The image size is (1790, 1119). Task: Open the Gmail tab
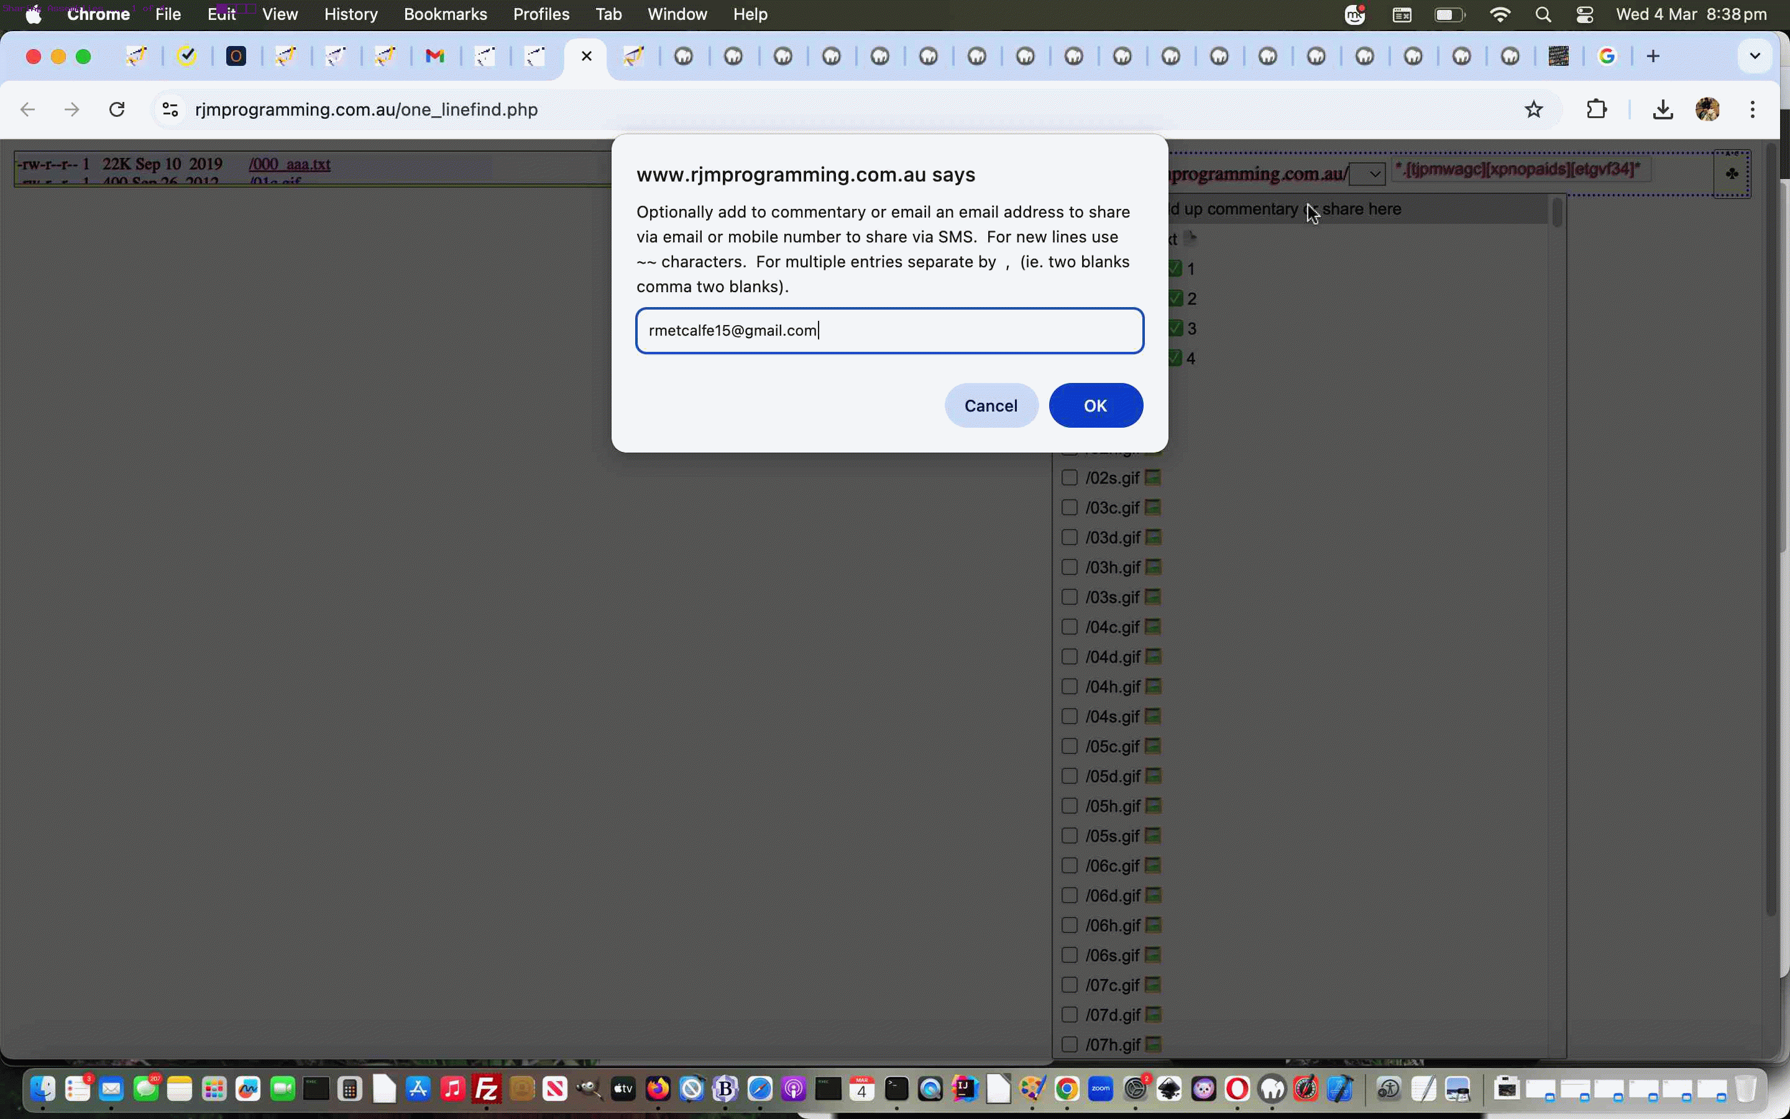pos(435,56)
